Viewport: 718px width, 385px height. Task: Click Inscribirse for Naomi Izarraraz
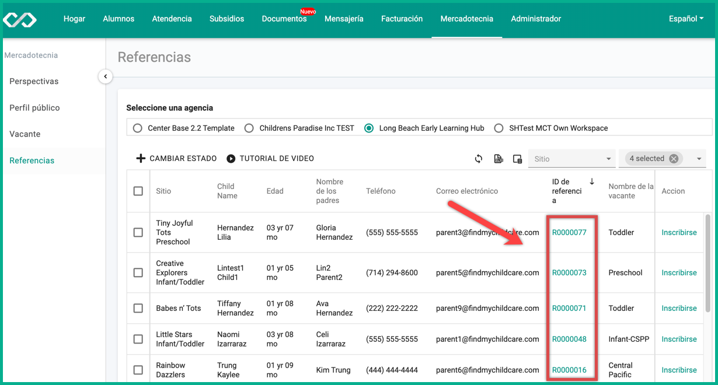coord(679,339)
